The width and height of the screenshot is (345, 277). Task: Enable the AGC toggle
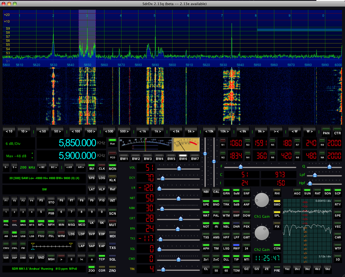click(x=297, y=192)
